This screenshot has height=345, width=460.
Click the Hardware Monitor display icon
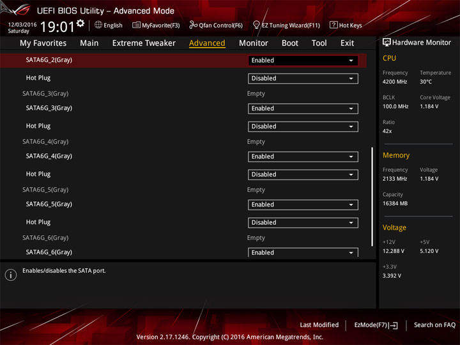(387, 42)
